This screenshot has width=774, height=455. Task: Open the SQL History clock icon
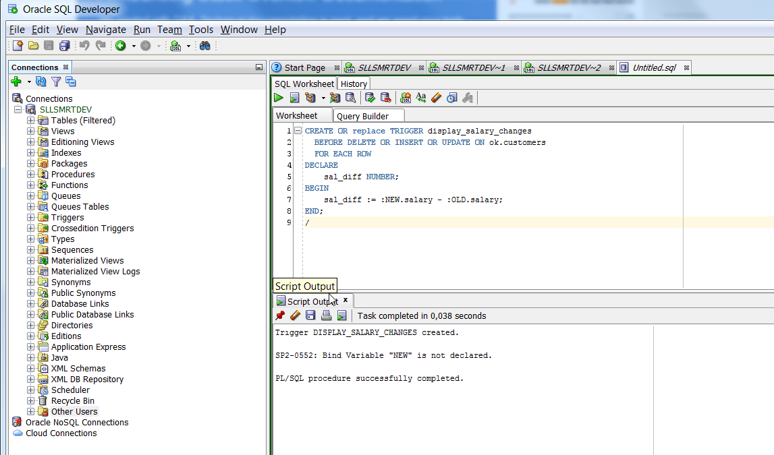click(x=451, y=98)
